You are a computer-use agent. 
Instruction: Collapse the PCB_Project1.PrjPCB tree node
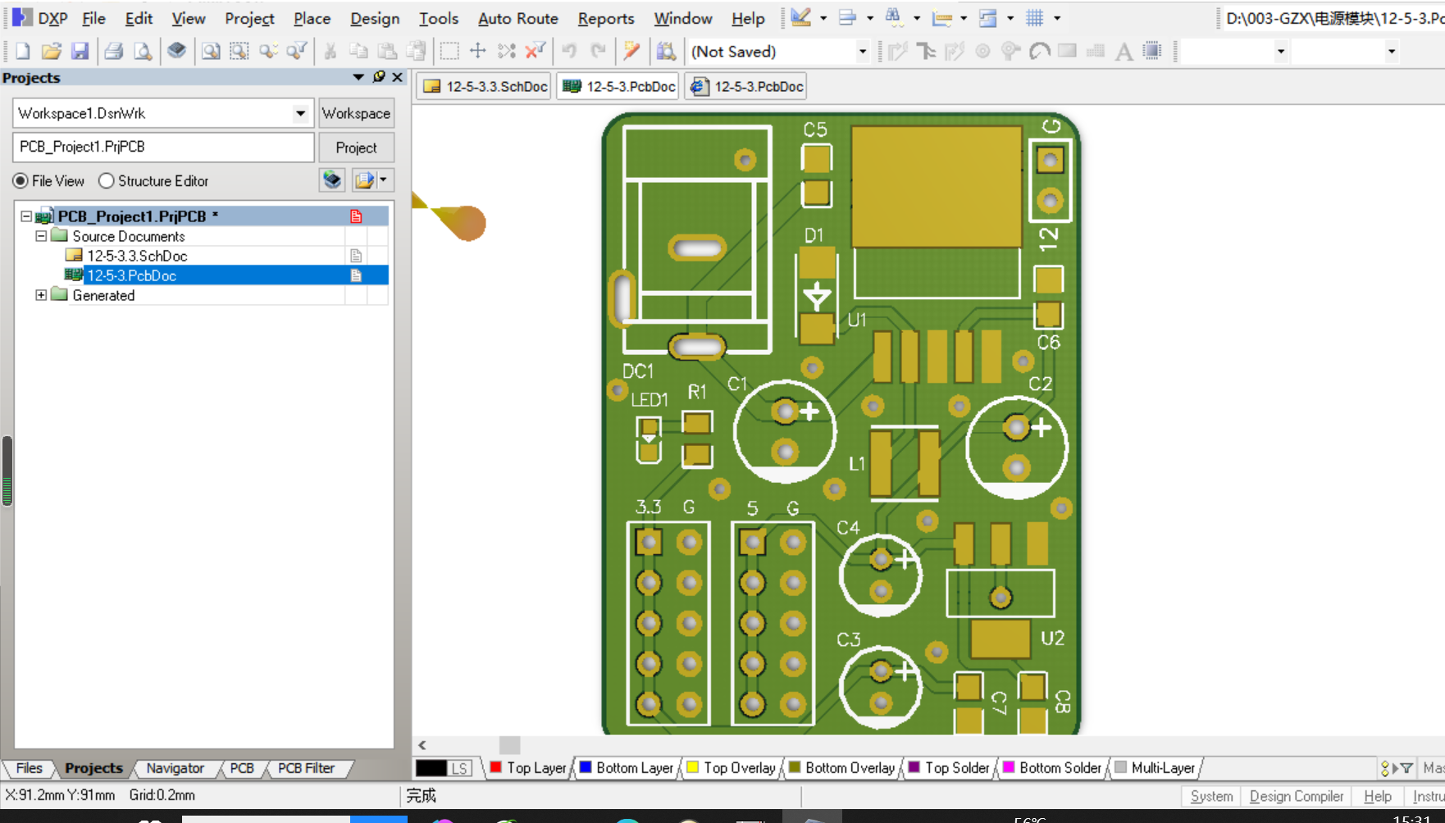click(x=26, y=216)
